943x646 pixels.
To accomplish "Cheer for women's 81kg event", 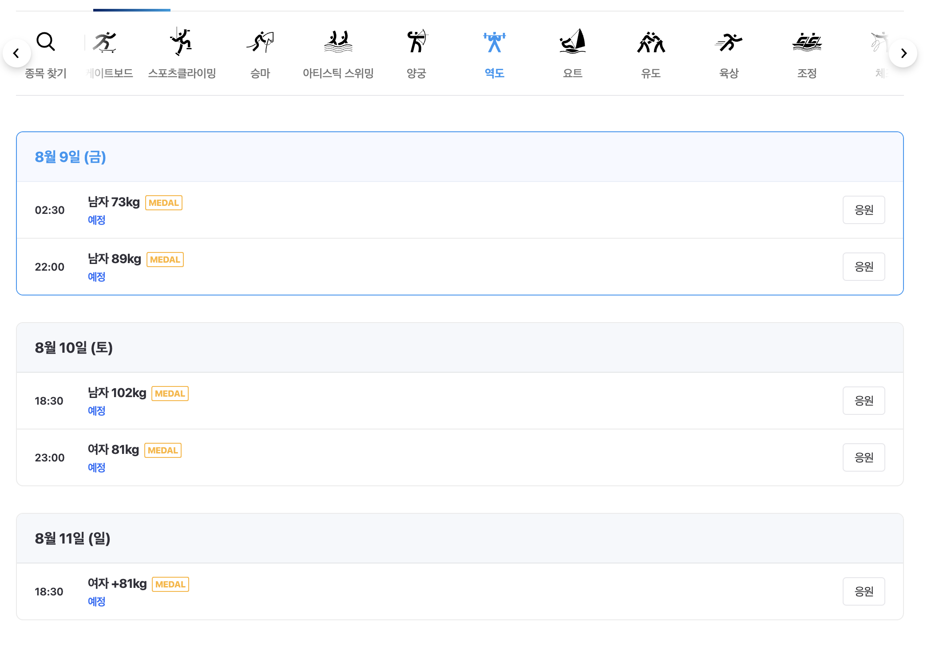I will [864, 457].
